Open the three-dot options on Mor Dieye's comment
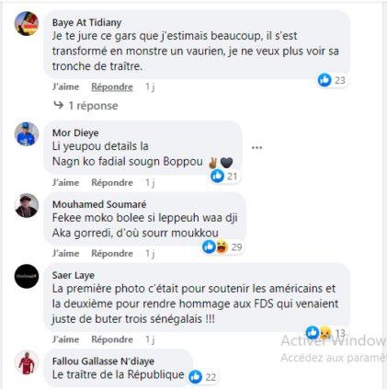Image resolution: width=387 pixels, height=389 pixels. [256, 148]
